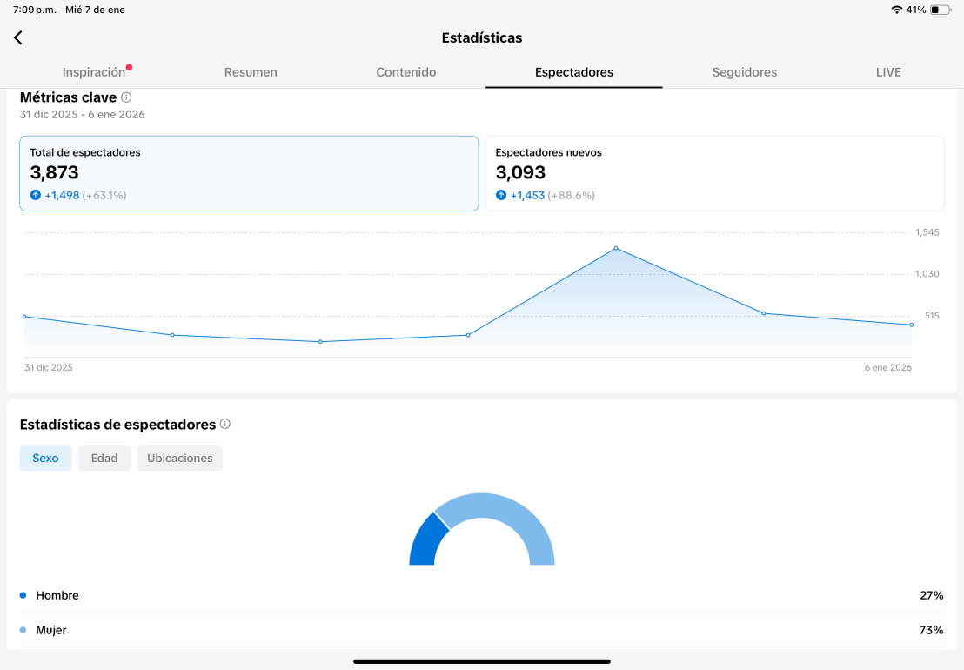Tap up-arrow icon next to +1,498
Viewport: 964px width, 670px height.
36,195
